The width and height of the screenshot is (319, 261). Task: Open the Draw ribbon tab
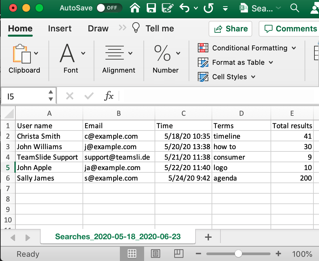98,29
